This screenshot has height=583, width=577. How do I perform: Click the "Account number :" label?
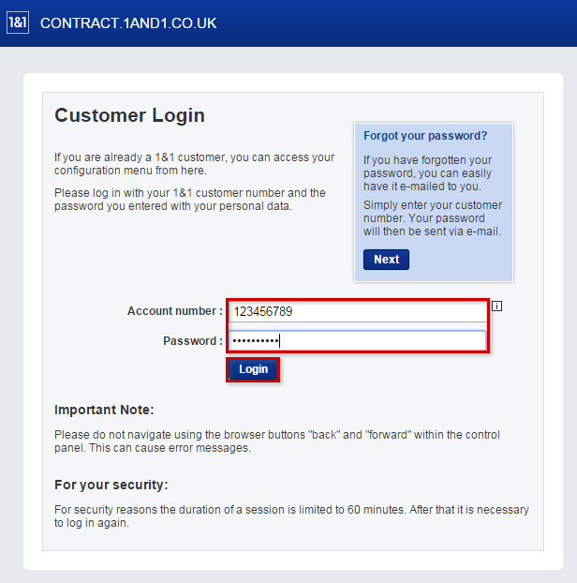point(175,311)
